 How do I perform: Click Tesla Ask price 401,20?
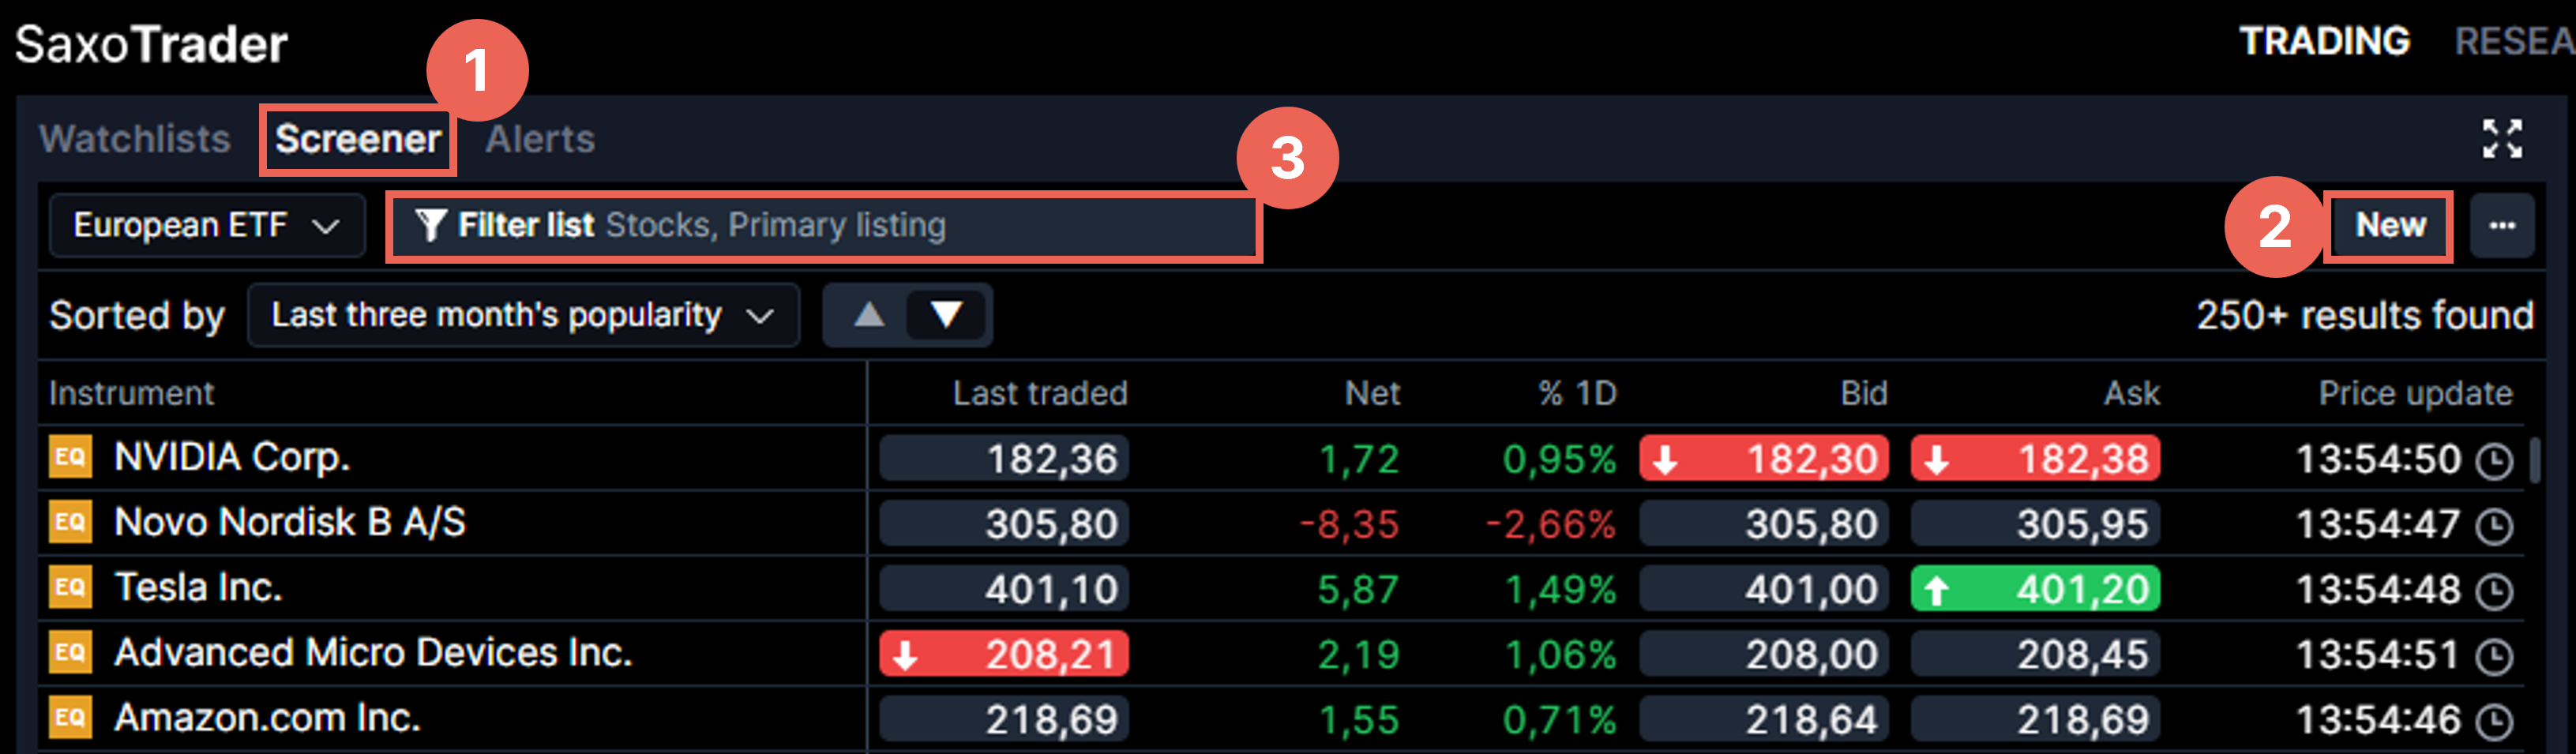coord(2035,589)
